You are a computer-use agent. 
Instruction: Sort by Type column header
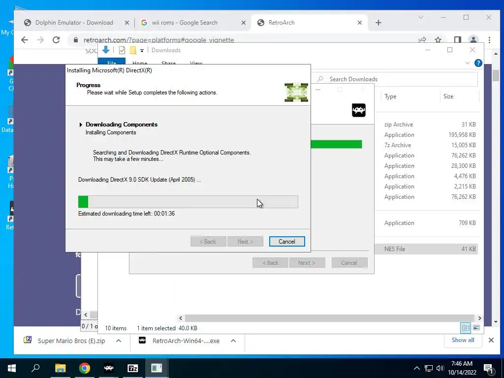pos(390,96)
